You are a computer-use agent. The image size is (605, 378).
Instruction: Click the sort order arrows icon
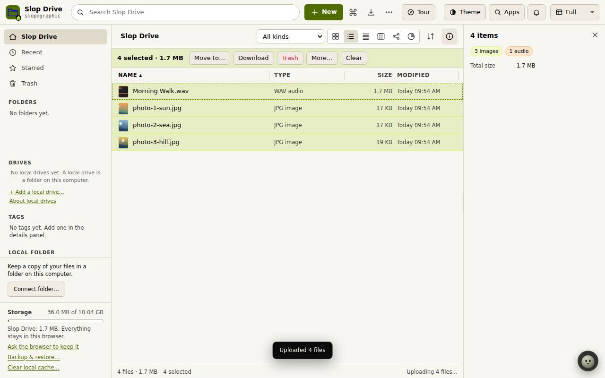[x=431, y=36]
